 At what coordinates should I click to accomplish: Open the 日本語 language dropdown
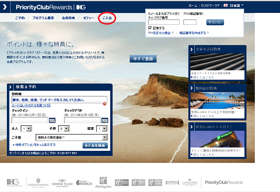[236, 6]
